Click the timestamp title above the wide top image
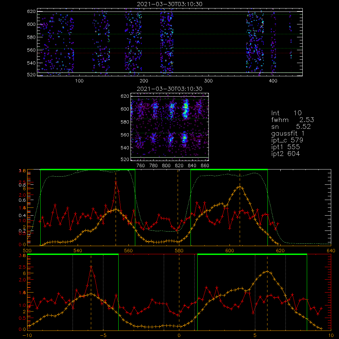The image size is (339, 339). 170,4
